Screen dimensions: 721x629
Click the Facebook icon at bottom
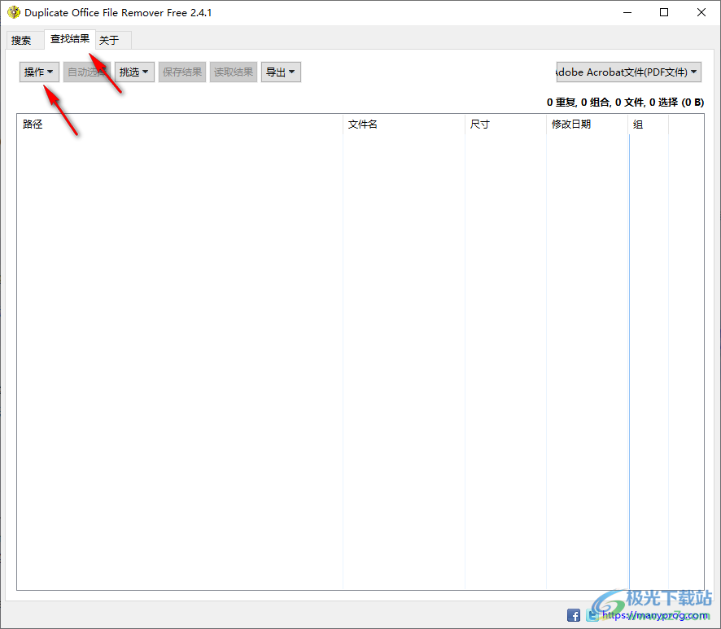(574, 615)
